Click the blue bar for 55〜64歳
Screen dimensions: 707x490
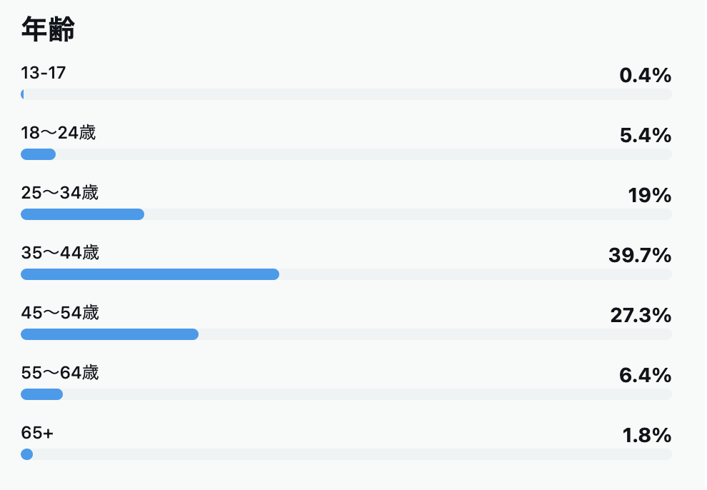coord(41,394)
